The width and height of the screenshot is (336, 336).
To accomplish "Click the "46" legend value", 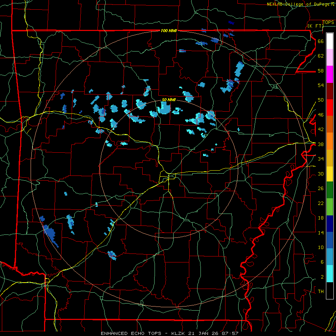I will click(321, 115).
